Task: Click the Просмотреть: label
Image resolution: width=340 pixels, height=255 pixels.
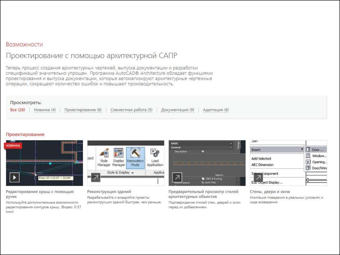Action: tap(26, 103)
